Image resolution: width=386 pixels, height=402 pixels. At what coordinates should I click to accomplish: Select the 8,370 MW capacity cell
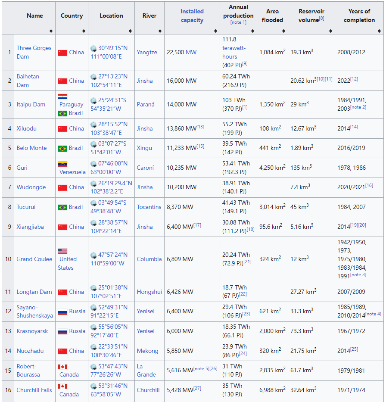[192, 207]
